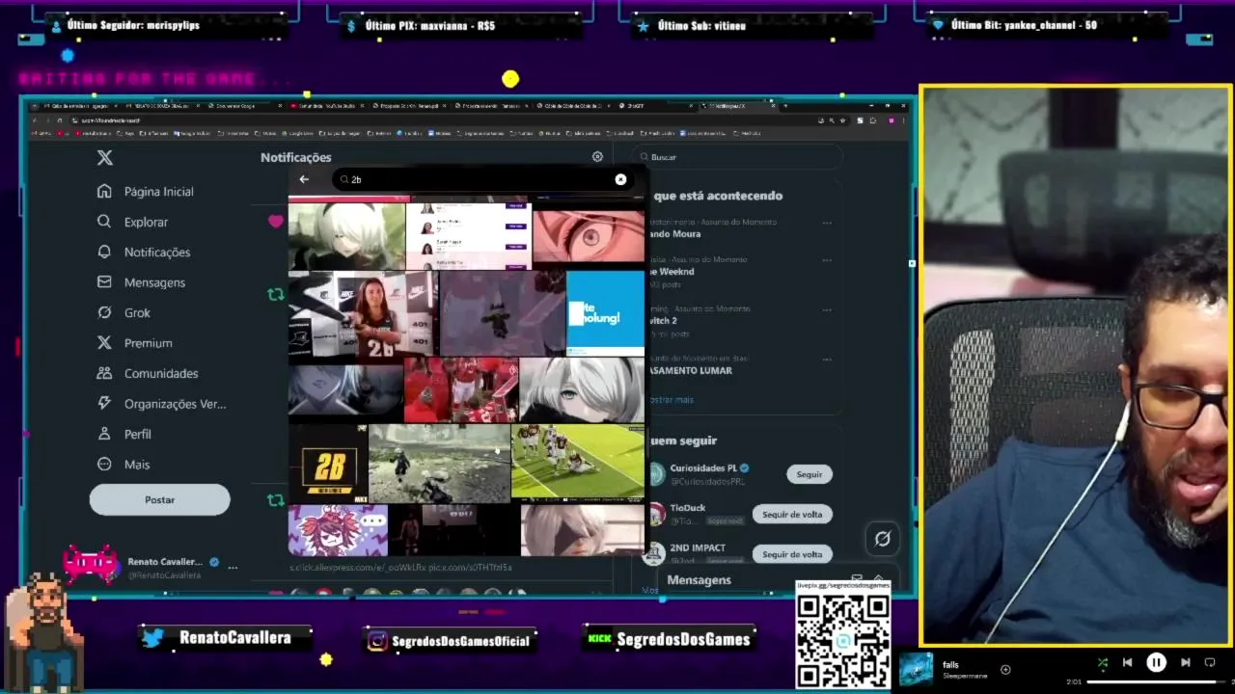Open Explorar in the sidebar
This screenshot has width=1235, height=694.
133,222
